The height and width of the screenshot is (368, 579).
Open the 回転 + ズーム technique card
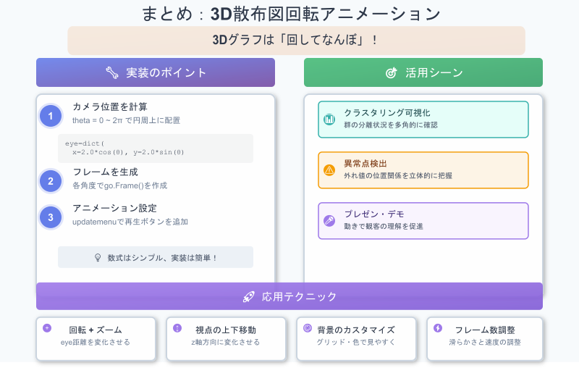point(96,338)
